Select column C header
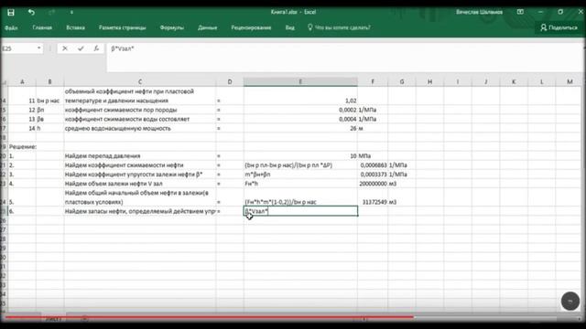 tap(140, 81)
